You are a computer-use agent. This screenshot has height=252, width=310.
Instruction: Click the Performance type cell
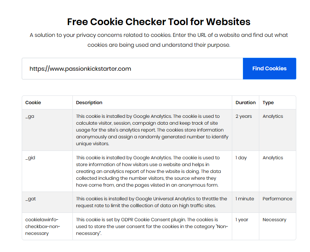(278, 202)
